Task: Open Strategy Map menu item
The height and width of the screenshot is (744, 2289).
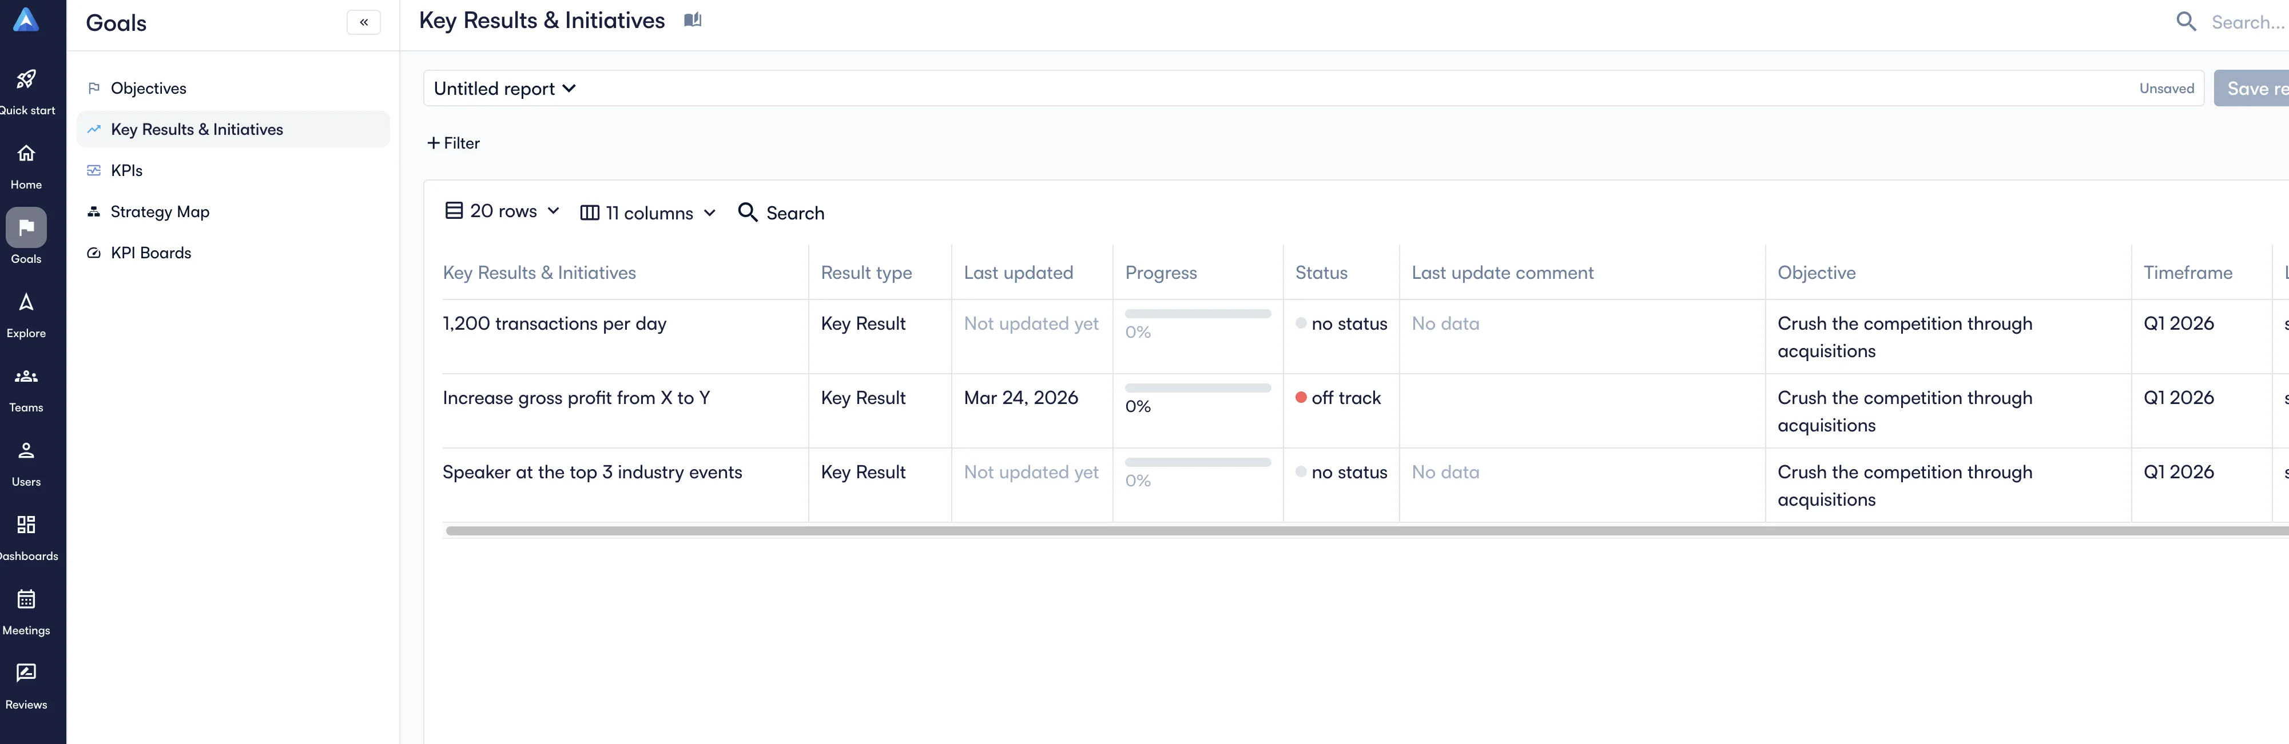Action: pos(160,212)
